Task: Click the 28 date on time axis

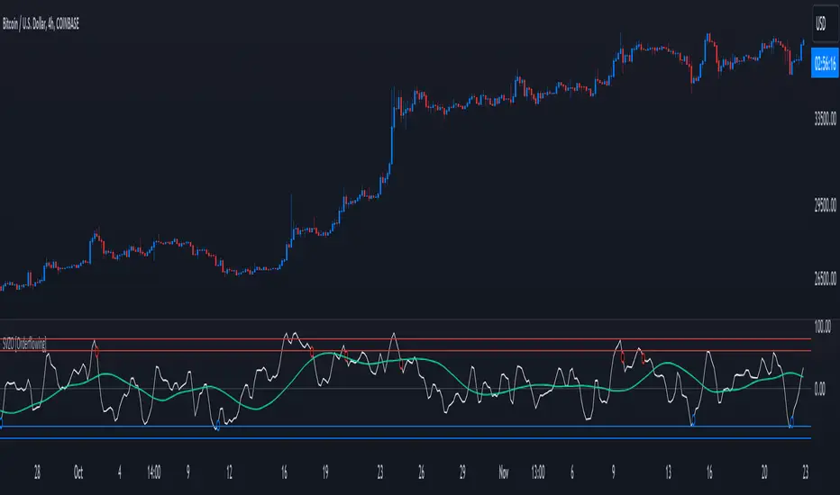Action: pos(37,471)
